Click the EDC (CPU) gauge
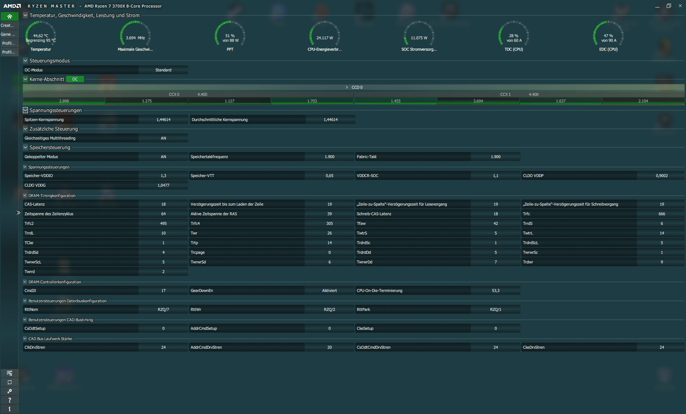The width and height of the screenshot is (686, 414). (608, 36)
